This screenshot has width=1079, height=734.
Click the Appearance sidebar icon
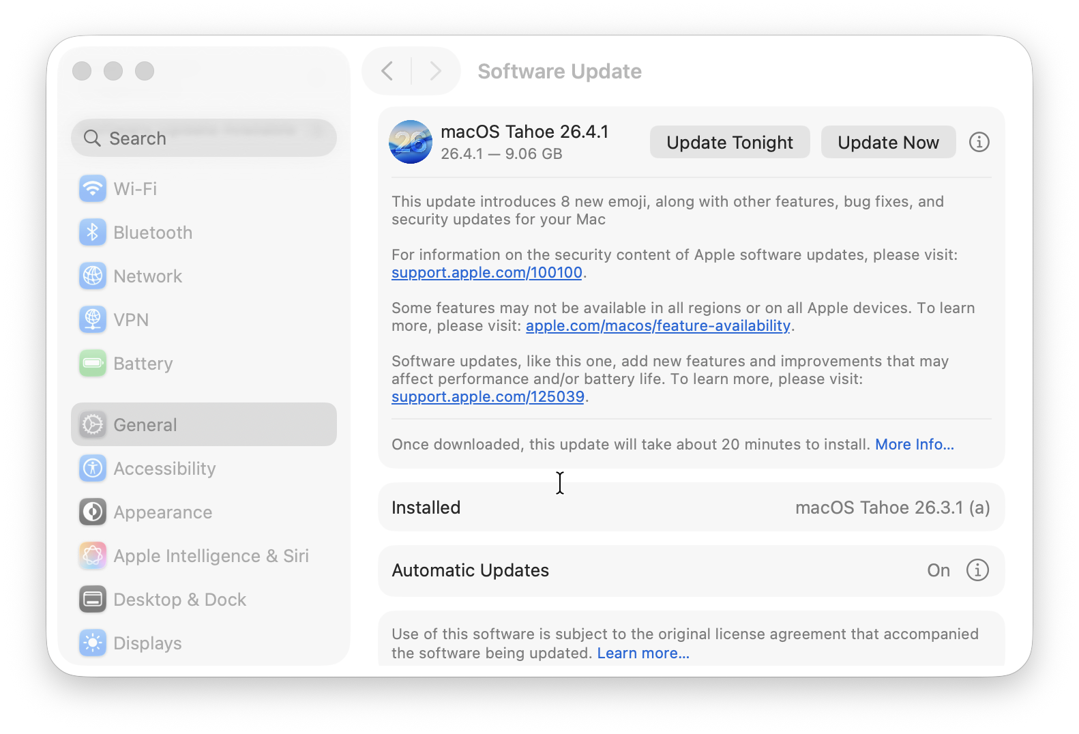[93, 512]
